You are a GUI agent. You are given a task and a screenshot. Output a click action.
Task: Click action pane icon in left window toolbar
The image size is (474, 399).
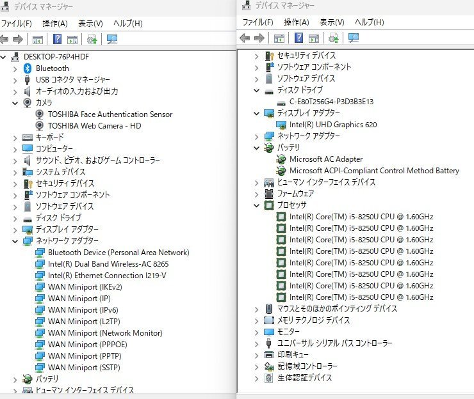coord(72,39)
